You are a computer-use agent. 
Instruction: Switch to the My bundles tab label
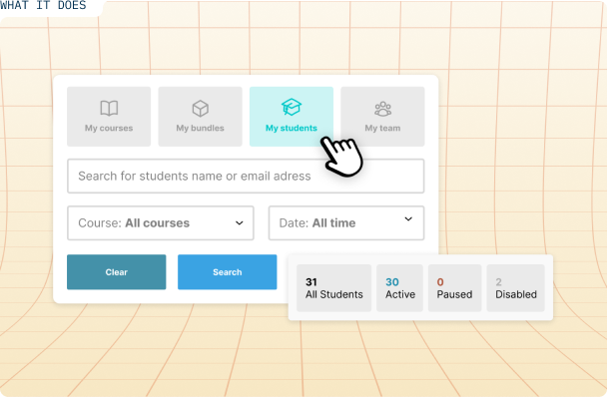pos(200,128)
